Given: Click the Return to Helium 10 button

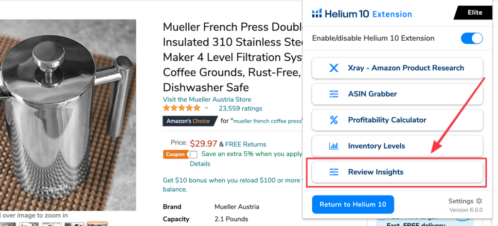Looking at the screenshot, I should point(353,204).
